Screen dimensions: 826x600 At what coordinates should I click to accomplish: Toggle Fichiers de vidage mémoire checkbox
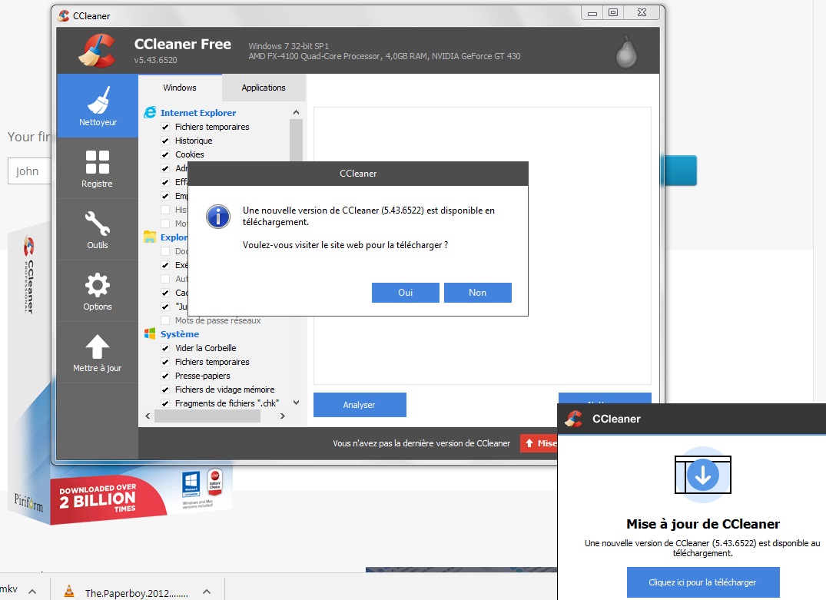165,390
